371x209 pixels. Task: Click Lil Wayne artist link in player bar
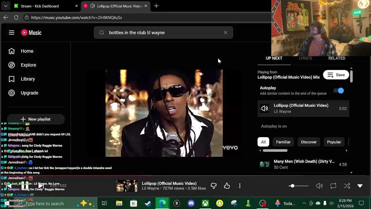coord(150,188)
